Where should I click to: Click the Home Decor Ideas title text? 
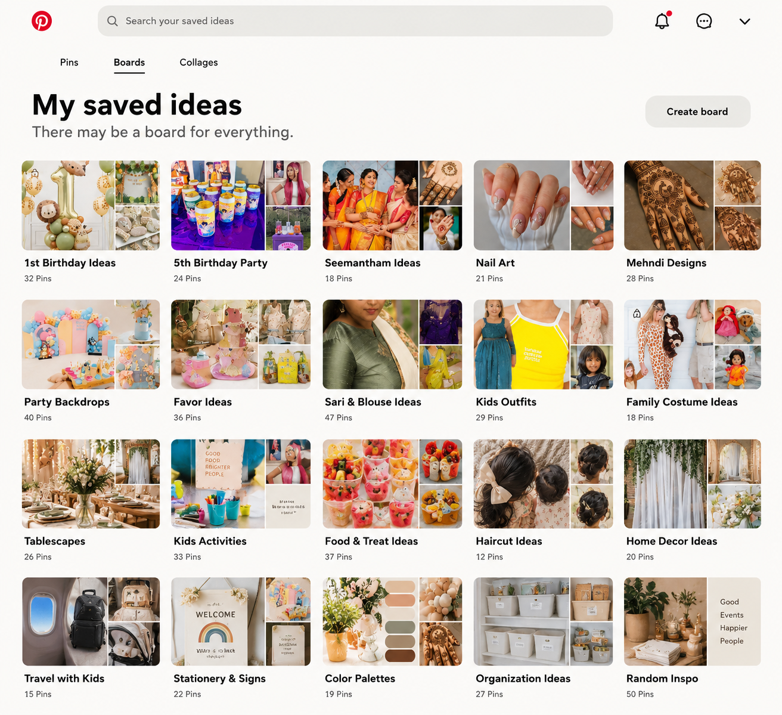672,541
